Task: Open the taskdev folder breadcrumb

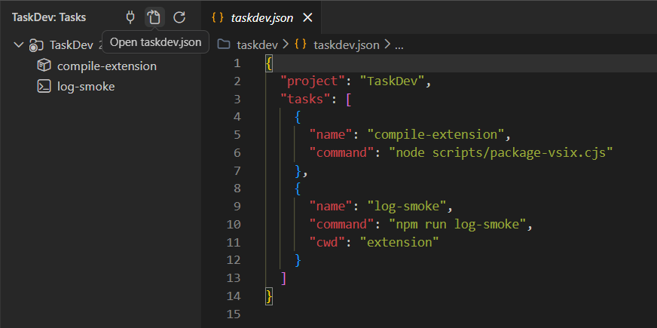Action: click(257, 45)
